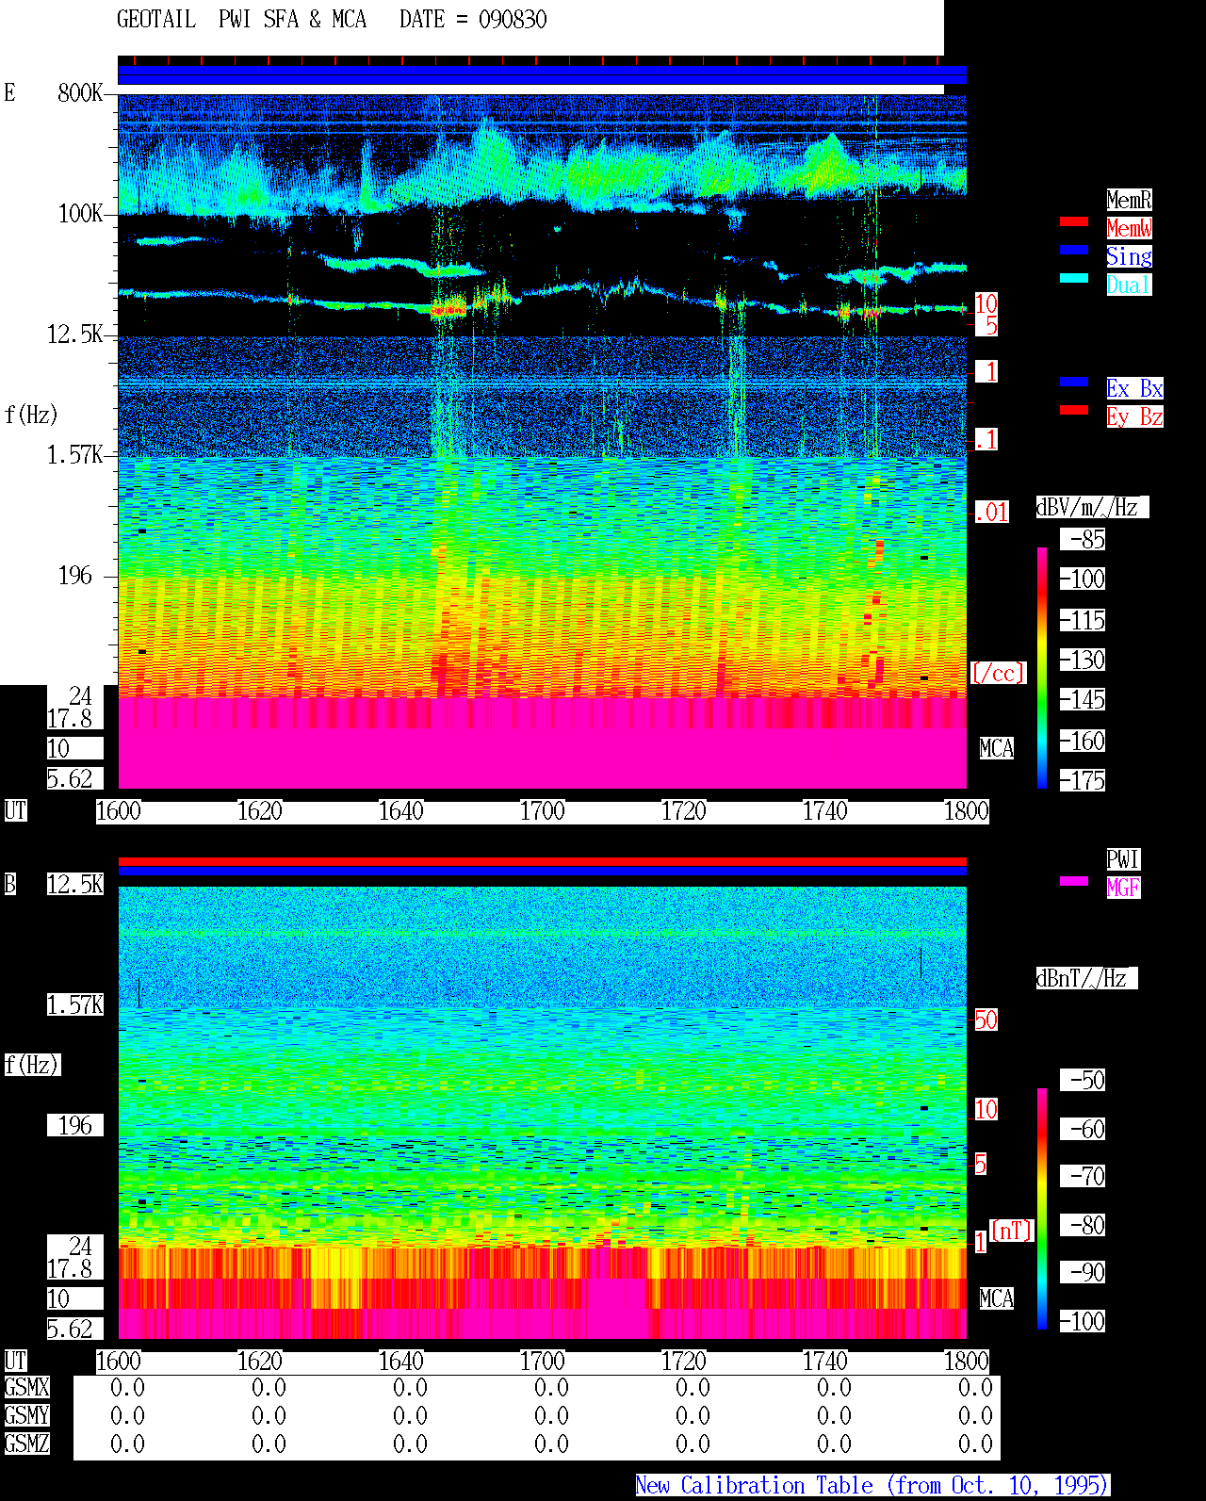Click the red Ey Bz legend swatch
1206x1501 pixels.
coord(1074,410)
